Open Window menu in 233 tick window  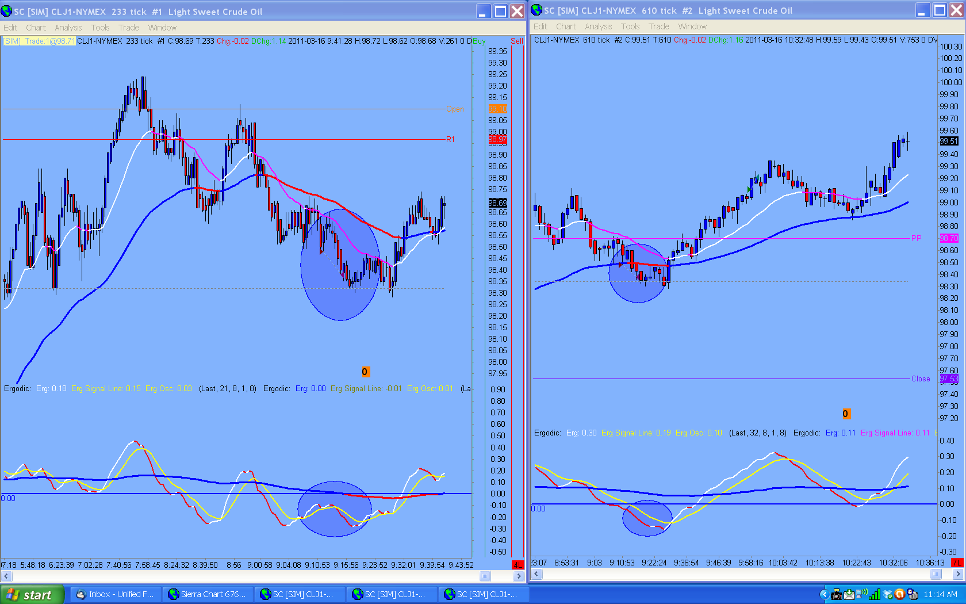[x=162, y=28]
